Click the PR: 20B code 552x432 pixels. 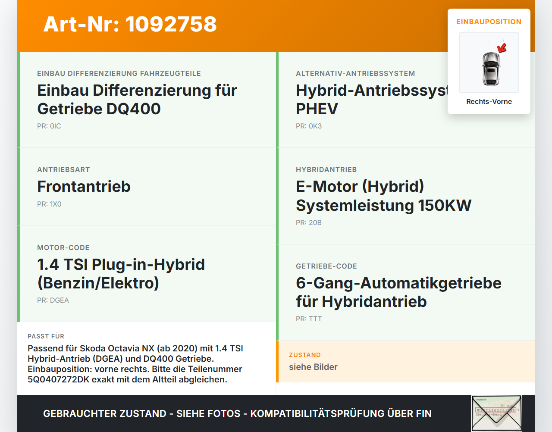[309, 222]
